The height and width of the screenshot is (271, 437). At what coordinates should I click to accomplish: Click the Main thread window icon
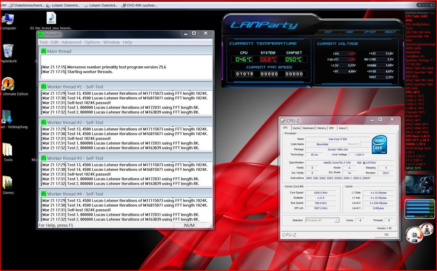click(x=44, y=51)
